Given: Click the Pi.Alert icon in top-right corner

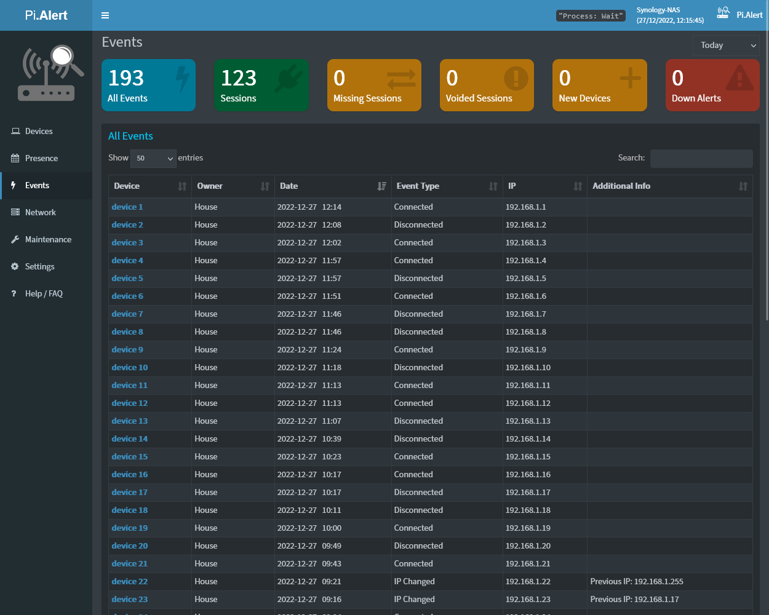Looking at the screenshot, I should click(x=723, y=14).
